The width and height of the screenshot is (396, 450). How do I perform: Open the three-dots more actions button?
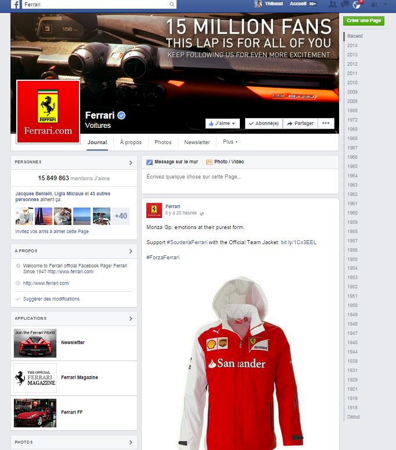tap(326, 123)
